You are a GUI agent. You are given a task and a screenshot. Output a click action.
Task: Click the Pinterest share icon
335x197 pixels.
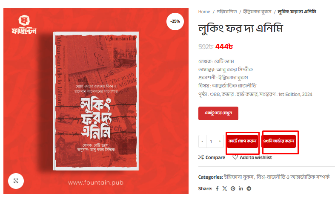(233, 188)
